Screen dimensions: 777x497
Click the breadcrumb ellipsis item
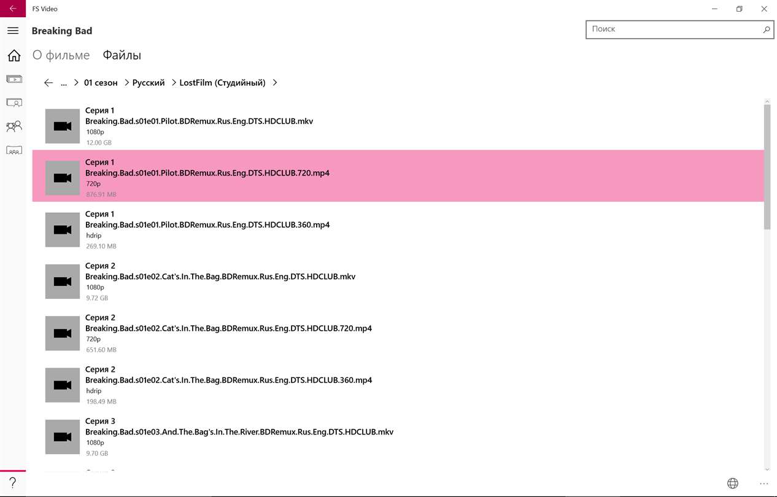click(64, 83)
